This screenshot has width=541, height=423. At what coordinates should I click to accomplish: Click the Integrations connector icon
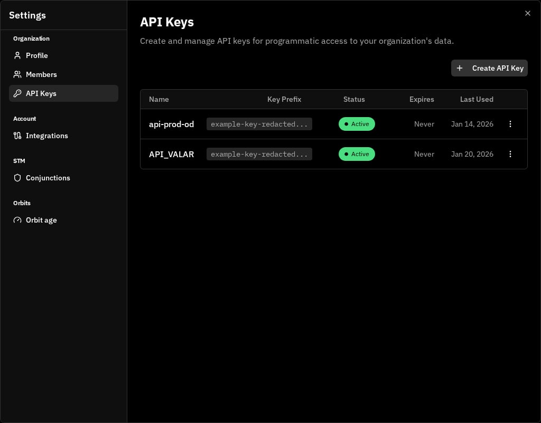coord(17,136)
